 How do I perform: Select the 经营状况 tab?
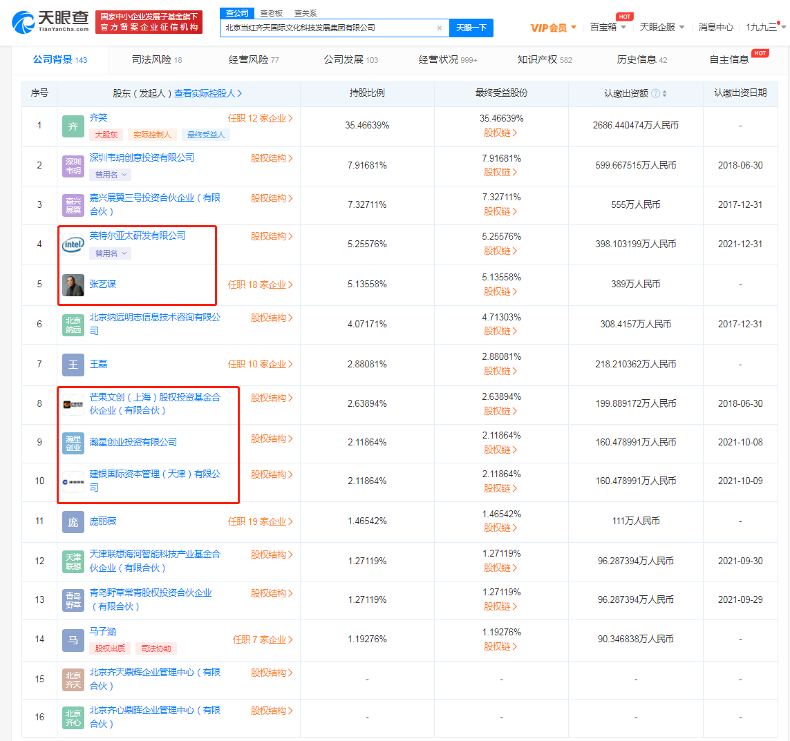pos(447,60)
